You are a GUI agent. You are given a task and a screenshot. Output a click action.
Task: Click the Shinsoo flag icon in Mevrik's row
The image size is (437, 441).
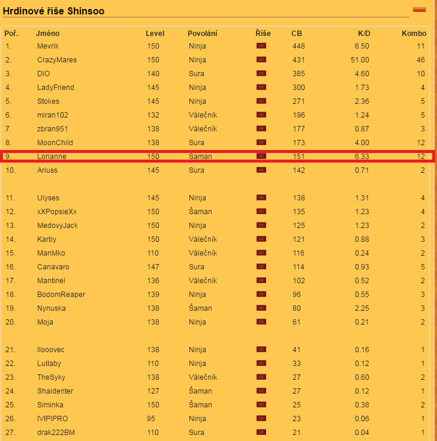[261, 46]
